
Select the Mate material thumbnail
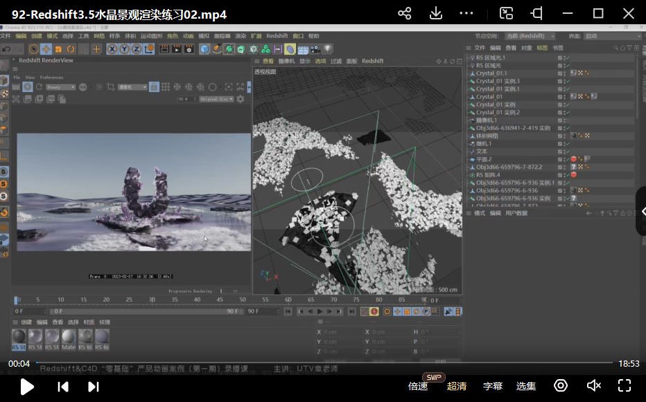point(69,336)
